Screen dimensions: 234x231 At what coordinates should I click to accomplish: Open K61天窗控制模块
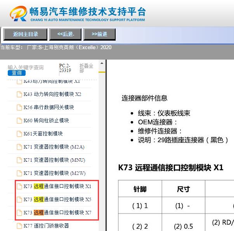click(43, 133)
